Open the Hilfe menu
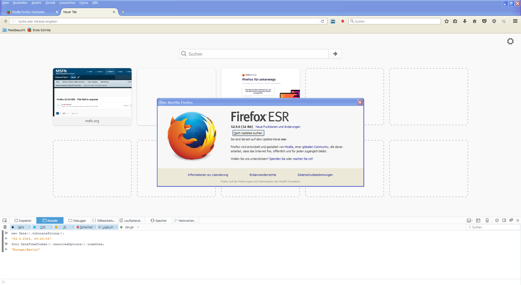The height and width of the screenshot is (285, 521). pos(95,3)
